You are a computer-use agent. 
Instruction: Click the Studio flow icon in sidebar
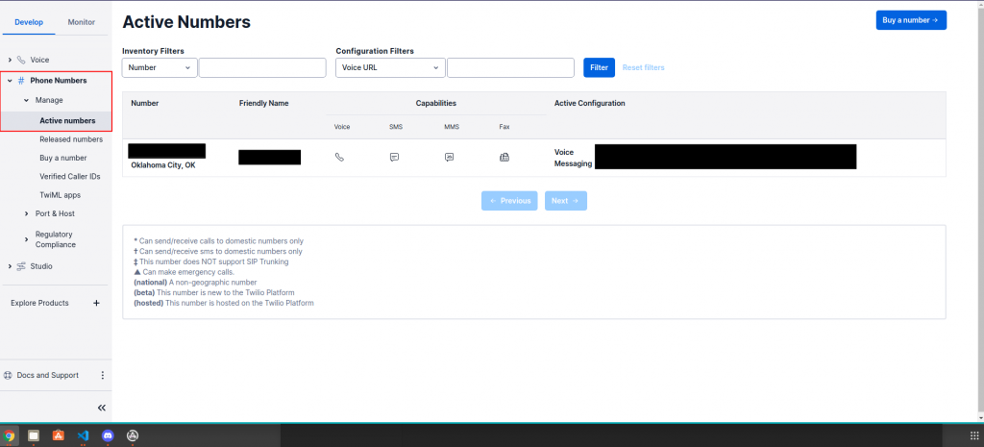pyautogui.click(x=21, y=266)
